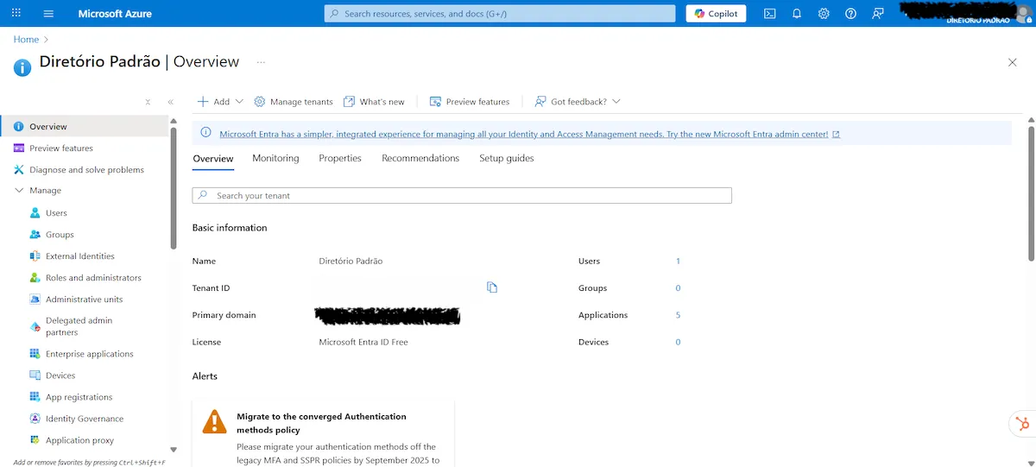Click the Identity Governance icon

[x=35, y=419]
